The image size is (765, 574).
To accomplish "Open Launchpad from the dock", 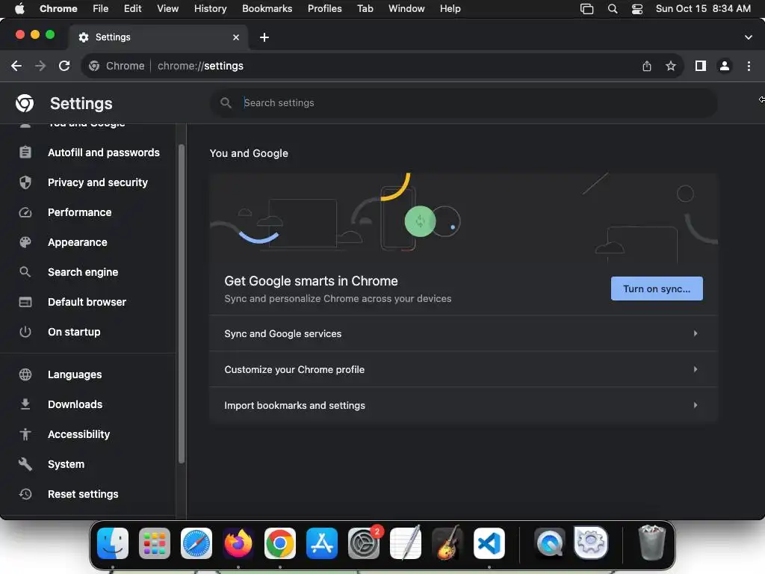I will coord(155,543).
